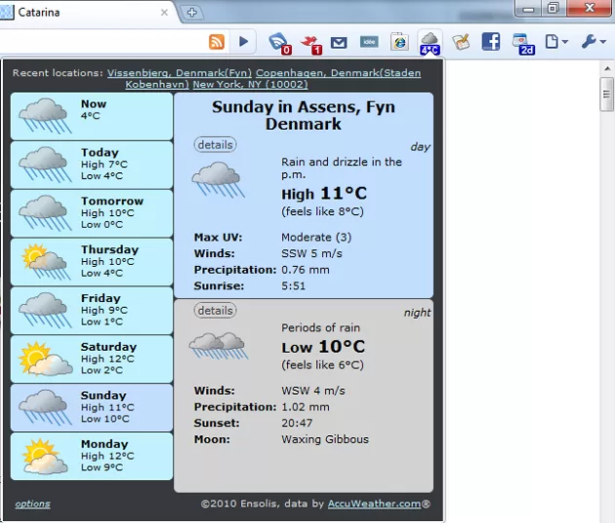Screen dimensions: 615x523
Task: Open the Vissenbjerg, Denmark(Fyn) location link
Action: (180, 72)
